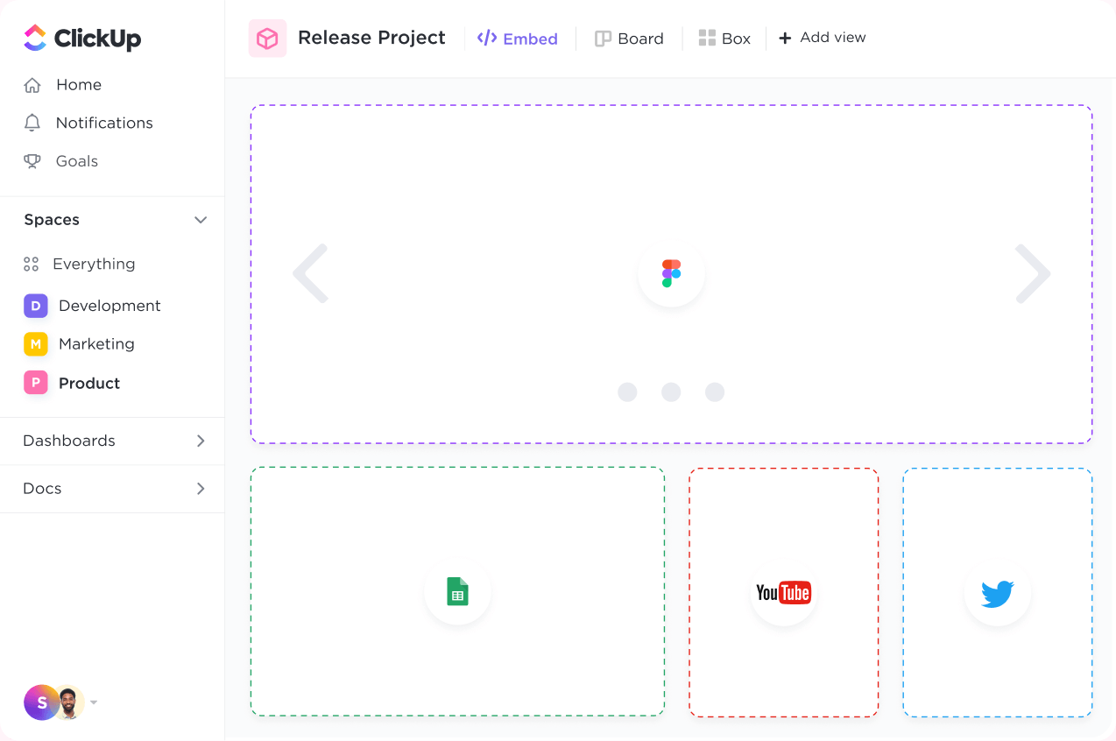This screenshot has width=1116, height=741.
Task: Click the Marketing space avatar
Action: (35, 343)
